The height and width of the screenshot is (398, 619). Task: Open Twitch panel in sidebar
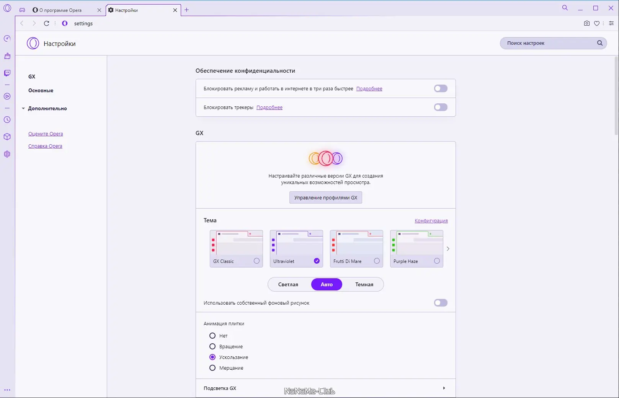point(7,73)
